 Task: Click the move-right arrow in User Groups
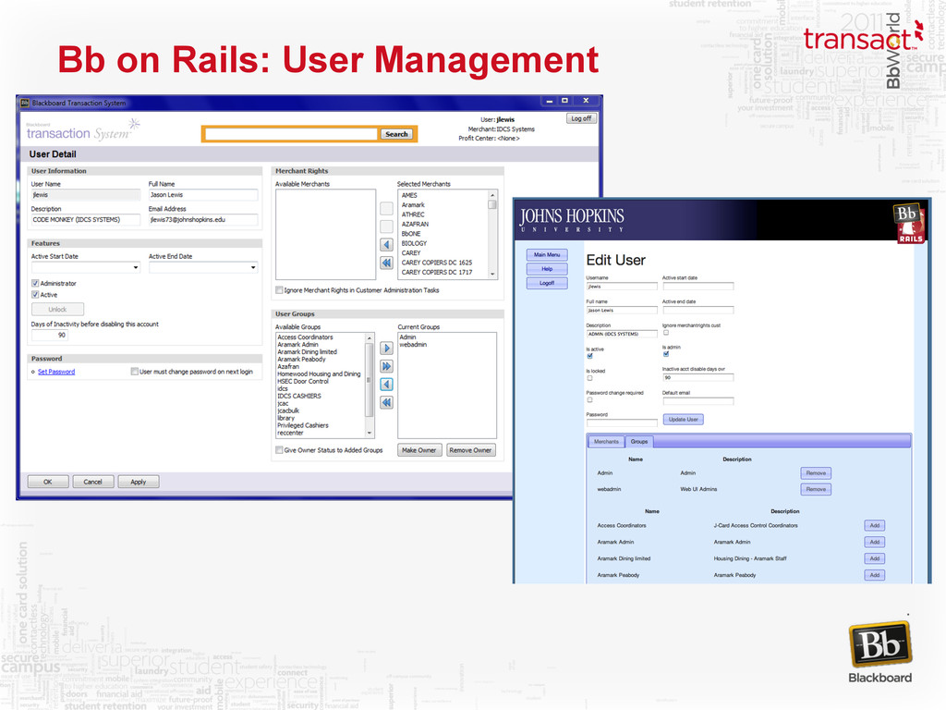point(387,349)
